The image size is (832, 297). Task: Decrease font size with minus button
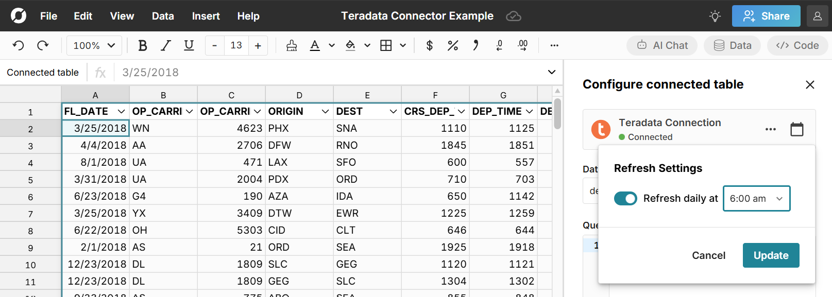tap(214, 45)
